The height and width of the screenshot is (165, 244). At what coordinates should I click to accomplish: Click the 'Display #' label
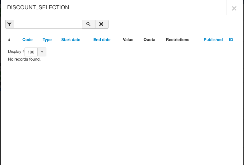tap(16, 52)
